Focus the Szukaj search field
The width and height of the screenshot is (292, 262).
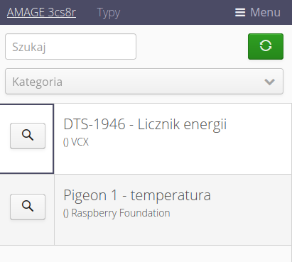click(x=70, y=46)
